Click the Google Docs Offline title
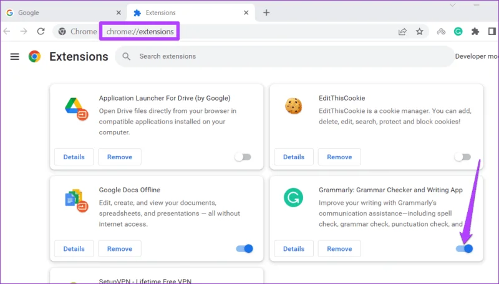499x284 pixels. pyautogui.click(x=130, y=190)
